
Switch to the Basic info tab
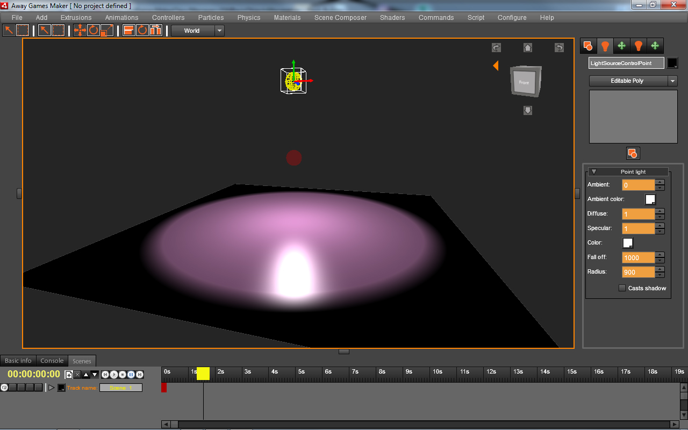pyautogui.click(x=18, y=361)
